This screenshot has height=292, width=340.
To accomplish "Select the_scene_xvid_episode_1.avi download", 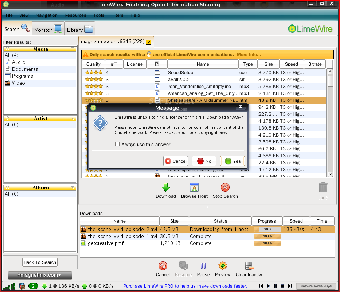I will [207, 236].
